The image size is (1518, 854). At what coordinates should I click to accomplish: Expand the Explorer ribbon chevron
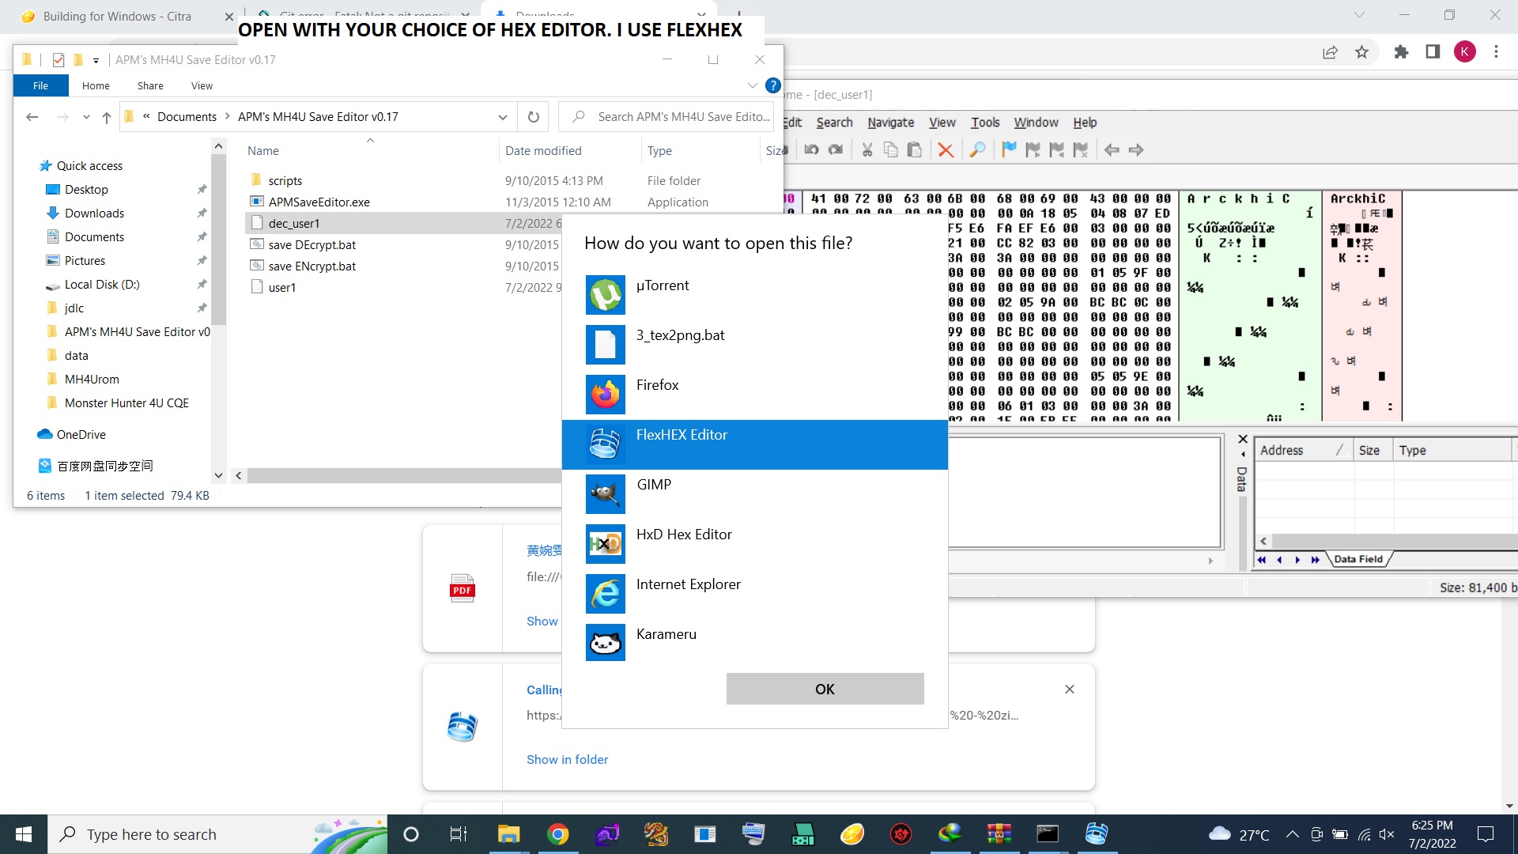(x=753, y=85)
